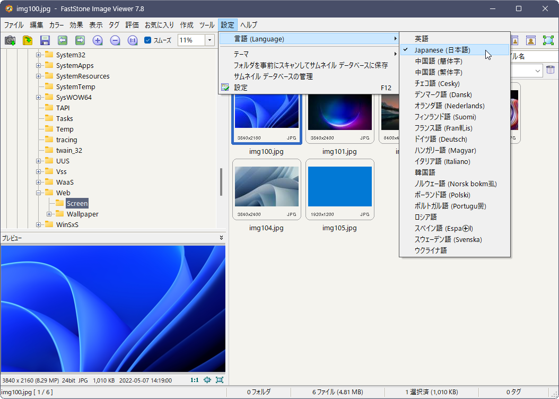Click the save as floppy disk icon

45,40
